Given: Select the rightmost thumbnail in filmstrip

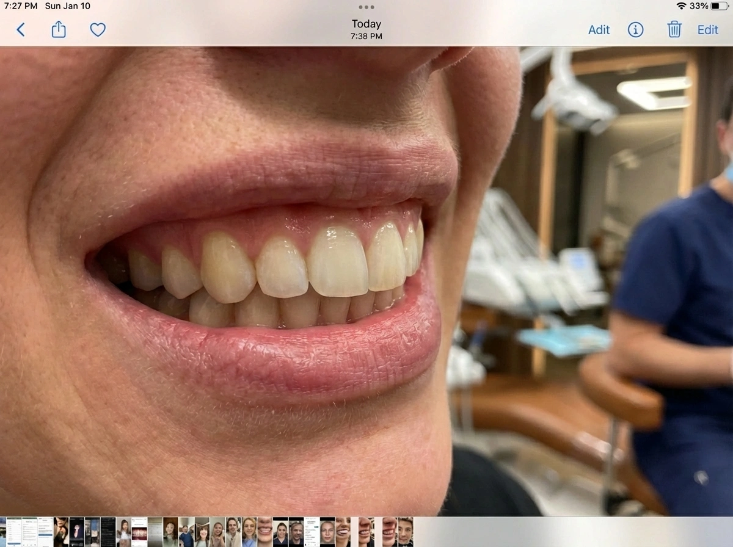Looking at the screenshot, I should click(x=406, y=532).
